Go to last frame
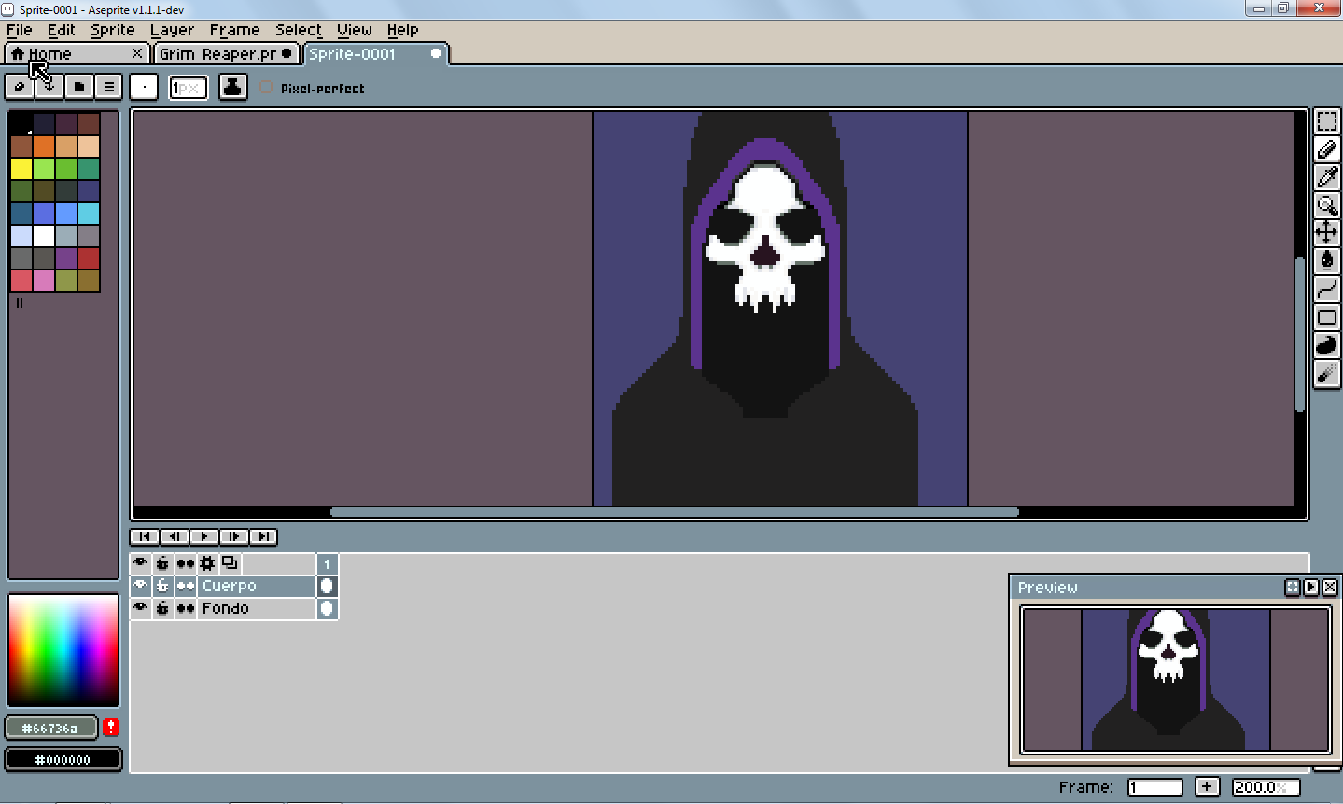 (x=263, y=536)
